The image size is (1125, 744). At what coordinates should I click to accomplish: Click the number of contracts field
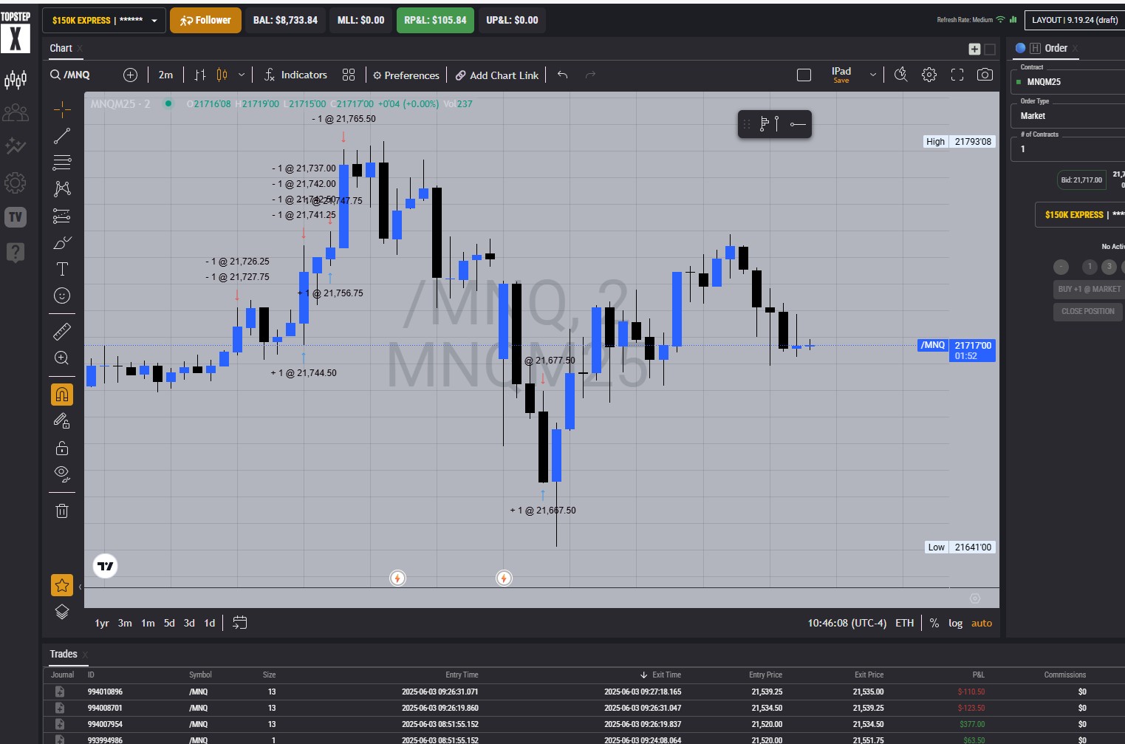[x=1069, y=149]
